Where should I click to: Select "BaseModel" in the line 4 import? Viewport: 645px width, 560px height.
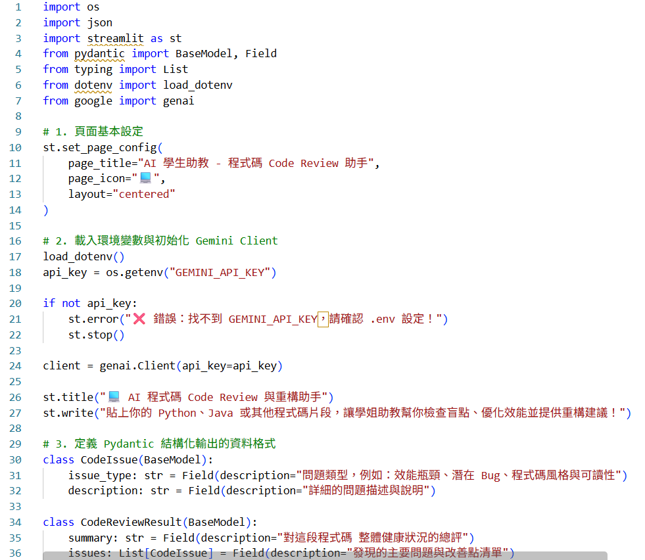click(204, 53)
